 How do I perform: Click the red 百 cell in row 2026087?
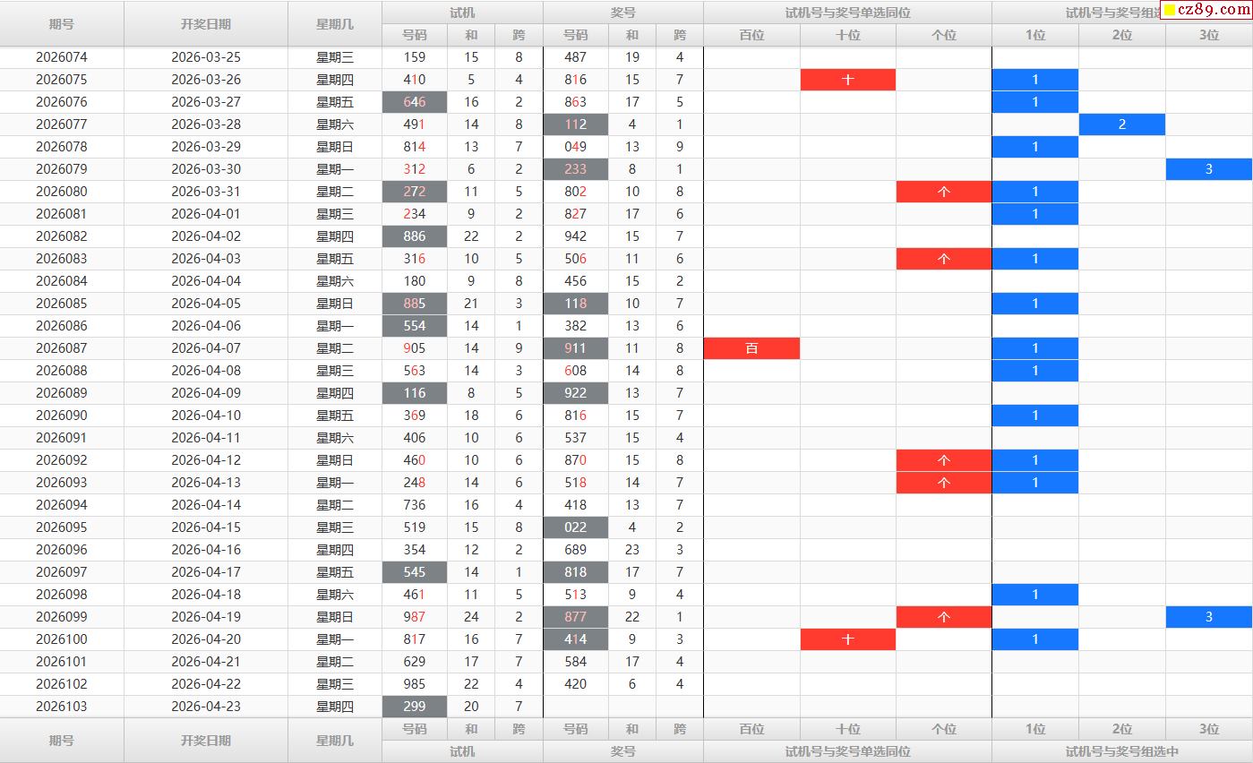pos(751,348)
